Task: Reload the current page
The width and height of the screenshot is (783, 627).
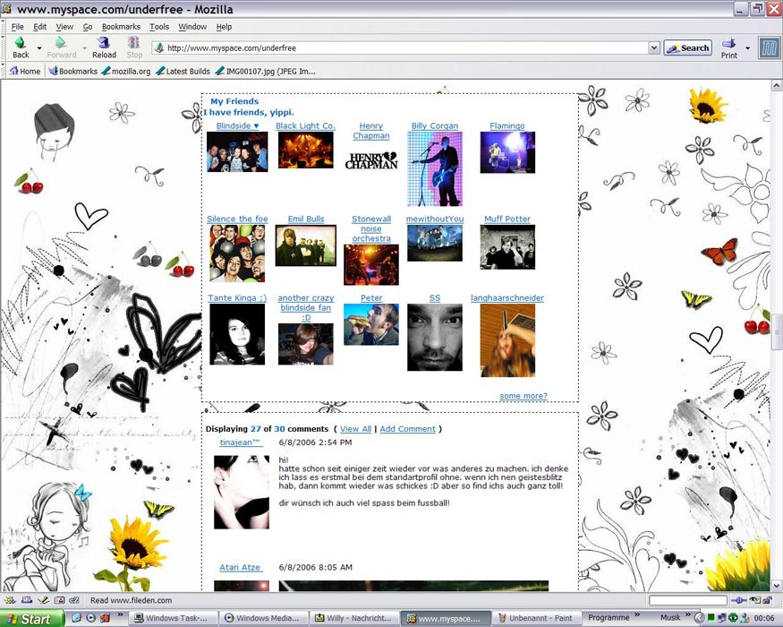Action: pyautogui.click(x=104, y=47)
